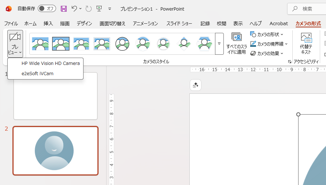Select slide 2 thumbnail with camera placeholder
Screen dimensions: 326x185
click(x=56, y=151)
